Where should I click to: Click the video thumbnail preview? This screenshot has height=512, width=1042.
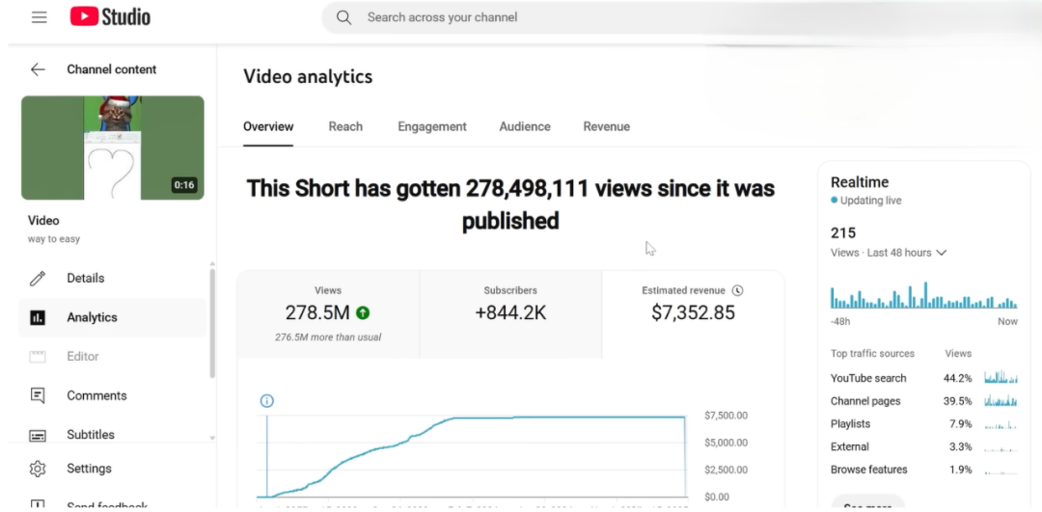113,148
